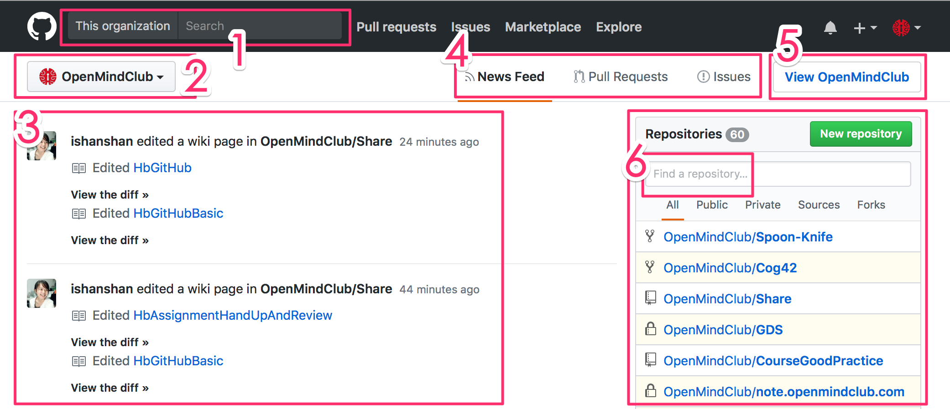Open OpenMindClub/note.openmindclub.com repository
Screen dimensions: 950x409
[784, 392]
